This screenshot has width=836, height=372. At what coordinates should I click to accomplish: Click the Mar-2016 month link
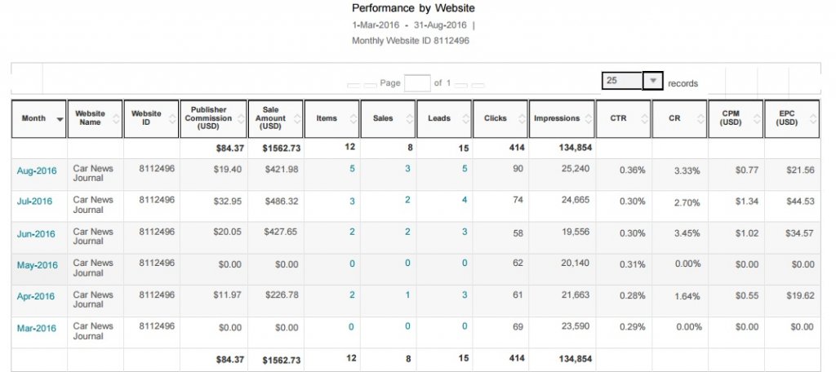point(36,328)
